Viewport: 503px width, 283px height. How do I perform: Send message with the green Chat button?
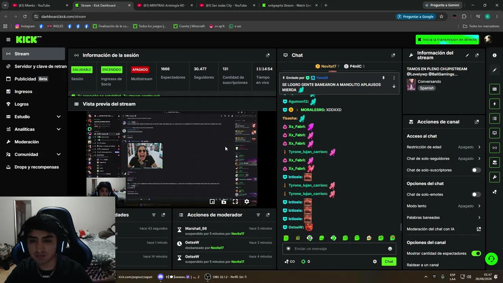[389, 262]
